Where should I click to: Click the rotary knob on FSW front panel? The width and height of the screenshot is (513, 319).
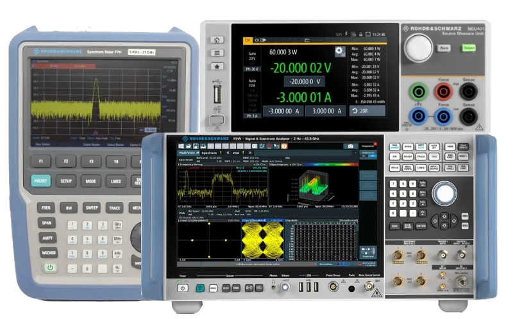pyautogui.click(x=444, y=193)
